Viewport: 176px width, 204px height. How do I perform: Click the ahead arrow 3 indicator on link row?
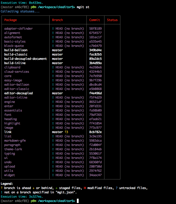click(x=66, y=132)
